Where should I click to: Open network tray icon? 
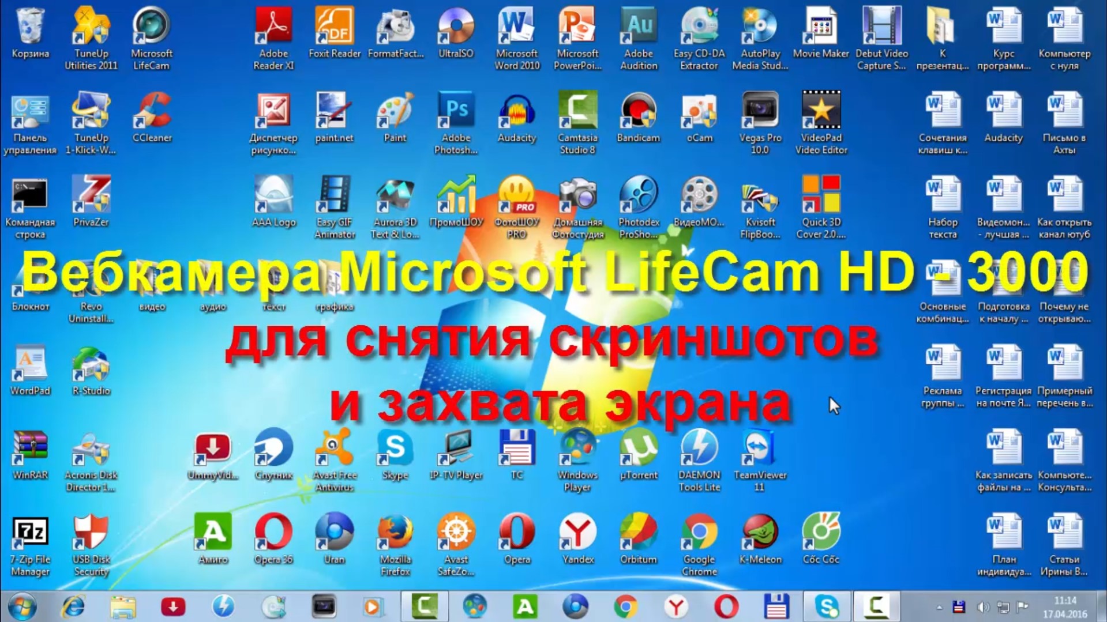click(x=1003, y=607)
